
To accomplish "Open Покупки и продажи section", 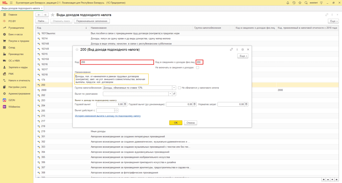I will (19, 41).
